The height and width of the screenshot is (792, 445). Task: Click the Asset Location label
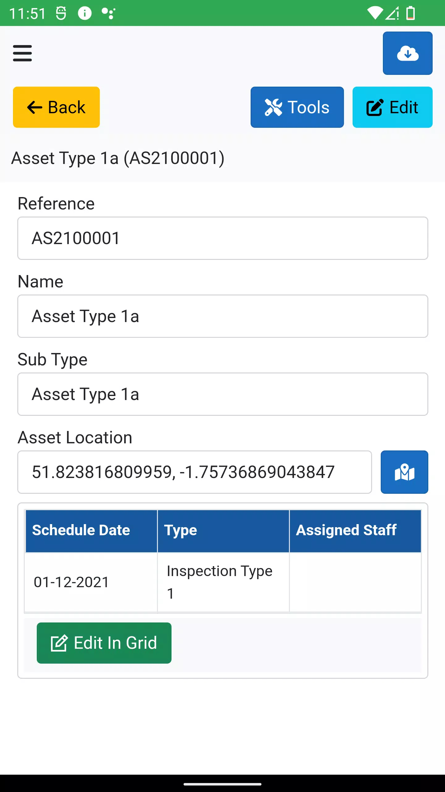pos(75,437)
